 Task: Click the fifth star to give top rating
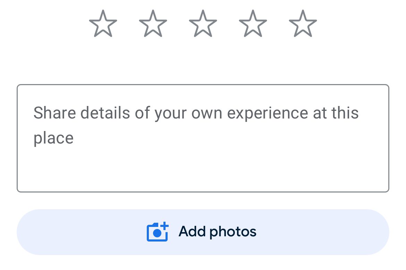point(303,24)
